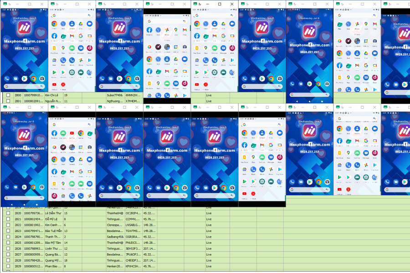
Task: Click the 'Kim Chi Lê' name cell
Action: [x=53, y=96]
